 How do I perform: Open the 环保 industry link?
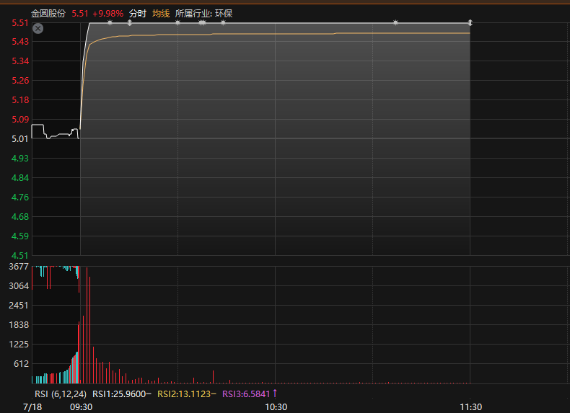[x=224, y=14]
